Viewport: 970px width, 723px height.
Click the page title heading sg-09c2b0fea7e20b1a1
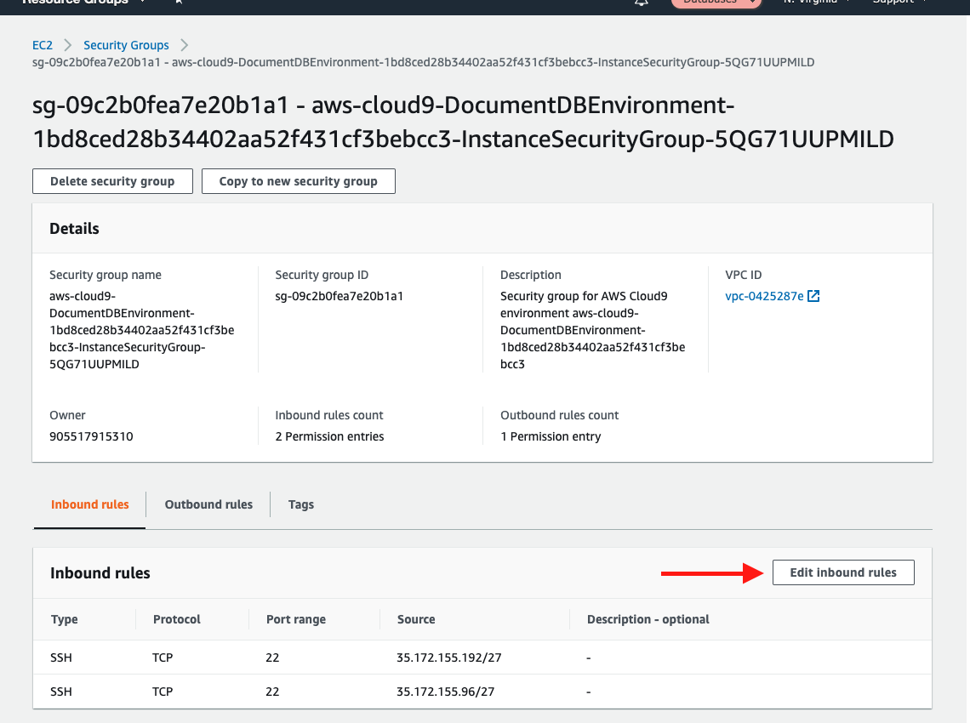coord(464,122)
